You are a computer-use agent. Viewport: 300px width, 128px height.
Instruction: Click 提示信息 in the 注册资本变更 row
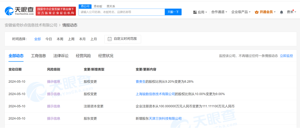(54, 106)
